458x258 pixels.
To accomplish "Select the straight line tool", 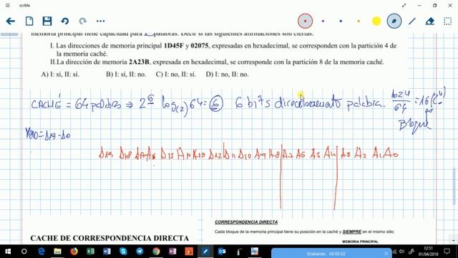I will (412, 21).
